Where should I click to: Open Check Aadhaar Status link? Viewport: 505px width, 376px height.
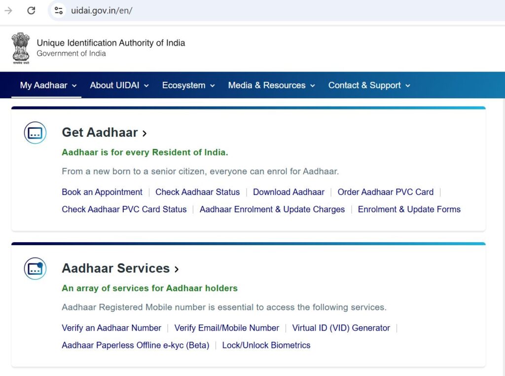coord(197,192)
